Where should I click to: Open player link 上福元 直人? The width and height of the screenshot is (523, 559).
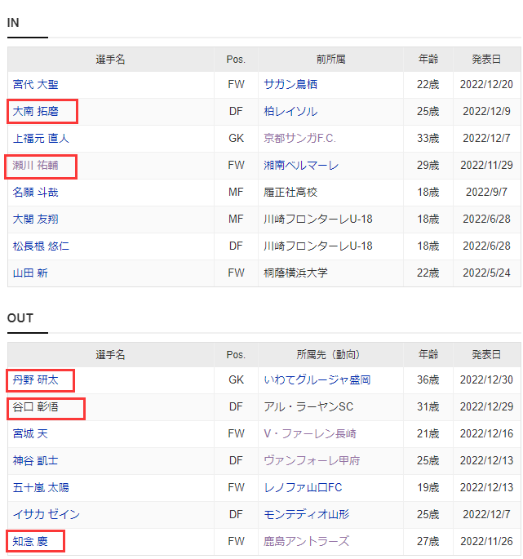tap(41, 139)
